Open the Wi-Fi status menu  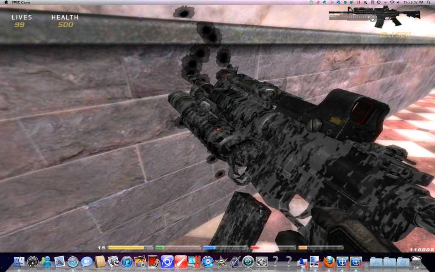coord(392,2)
